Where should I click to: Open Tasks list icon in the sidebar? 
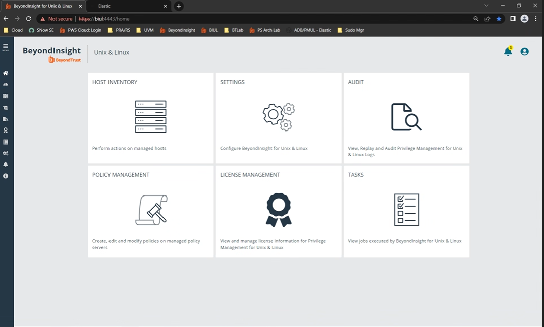6,142
